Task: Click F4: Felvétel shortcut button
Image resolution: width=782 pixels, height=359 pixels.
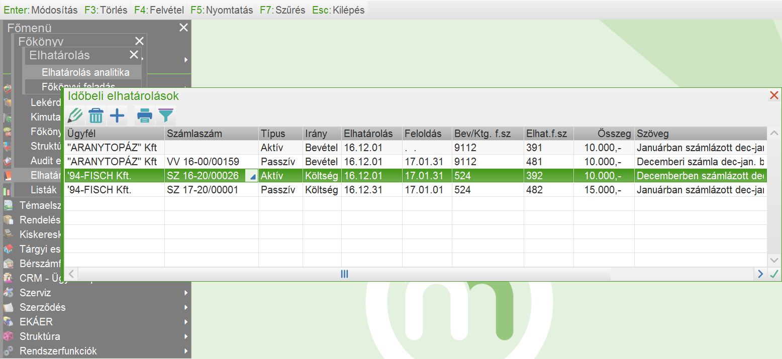Action: [x=159, y=10]
